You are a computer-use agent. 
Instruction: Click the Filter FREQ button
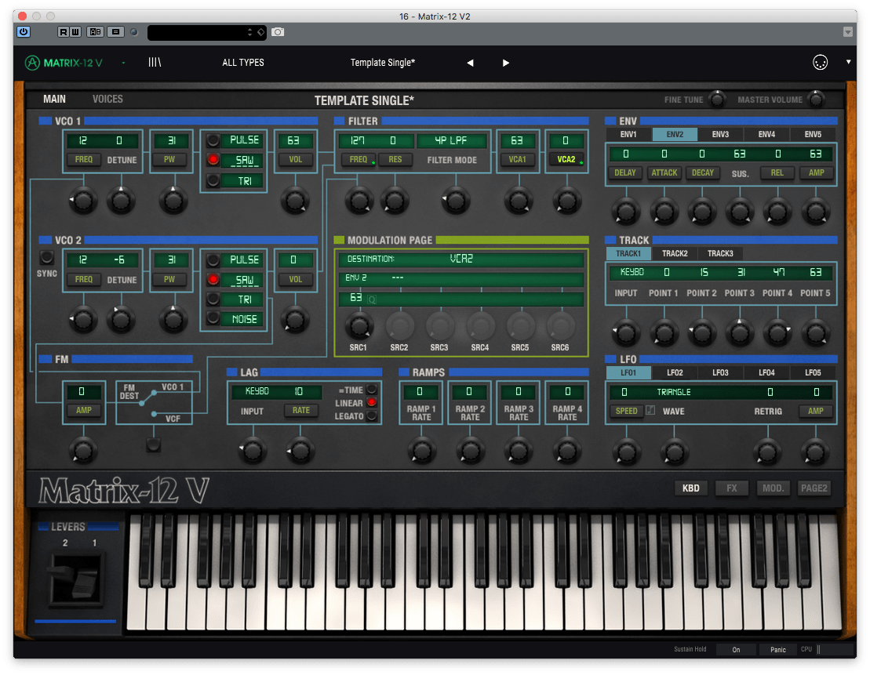[x=359, y=160]
